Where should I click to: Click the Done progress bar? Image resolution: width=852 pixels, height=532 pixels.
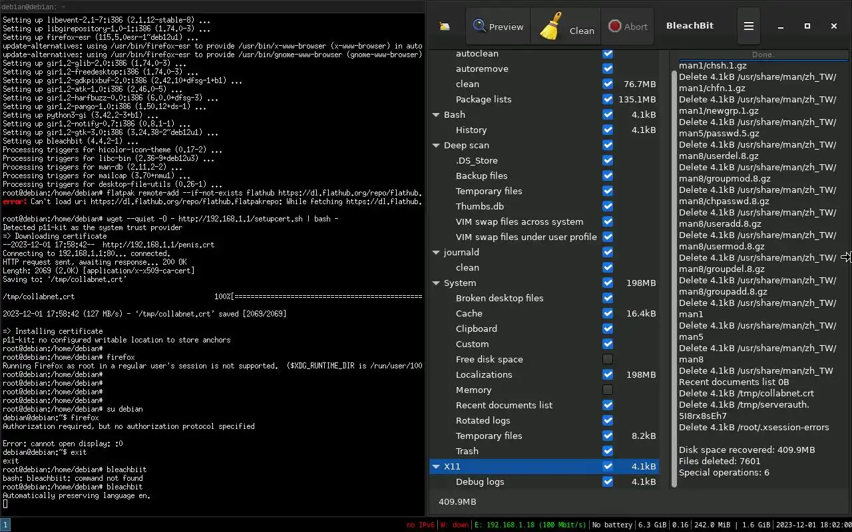[763, 55]
